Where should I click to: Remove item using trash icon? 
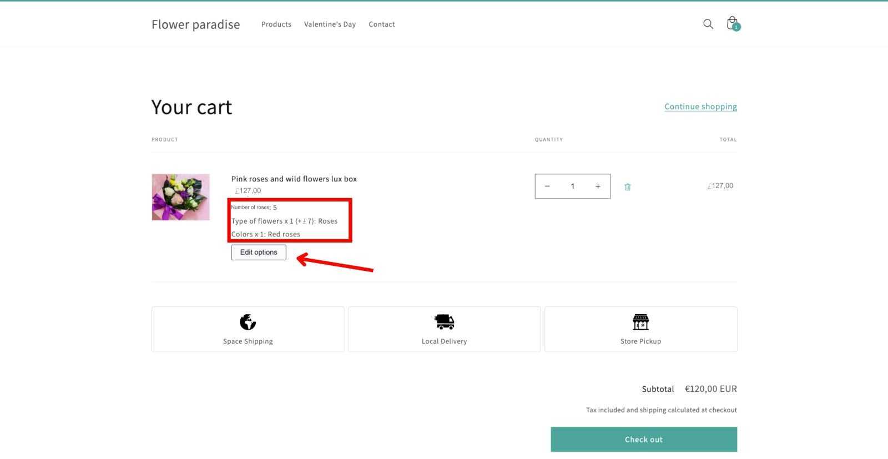tap(627, 187)
